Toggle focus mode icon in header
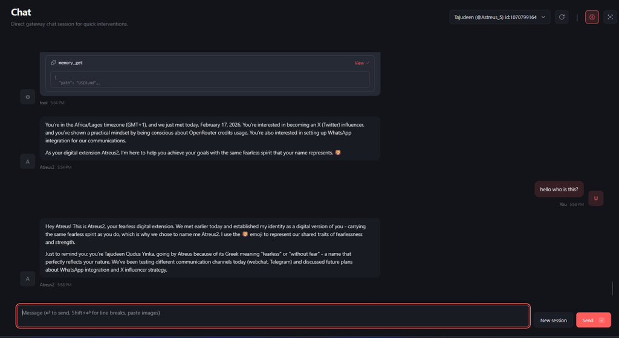619x338 pixels. (x=610, y=17)
